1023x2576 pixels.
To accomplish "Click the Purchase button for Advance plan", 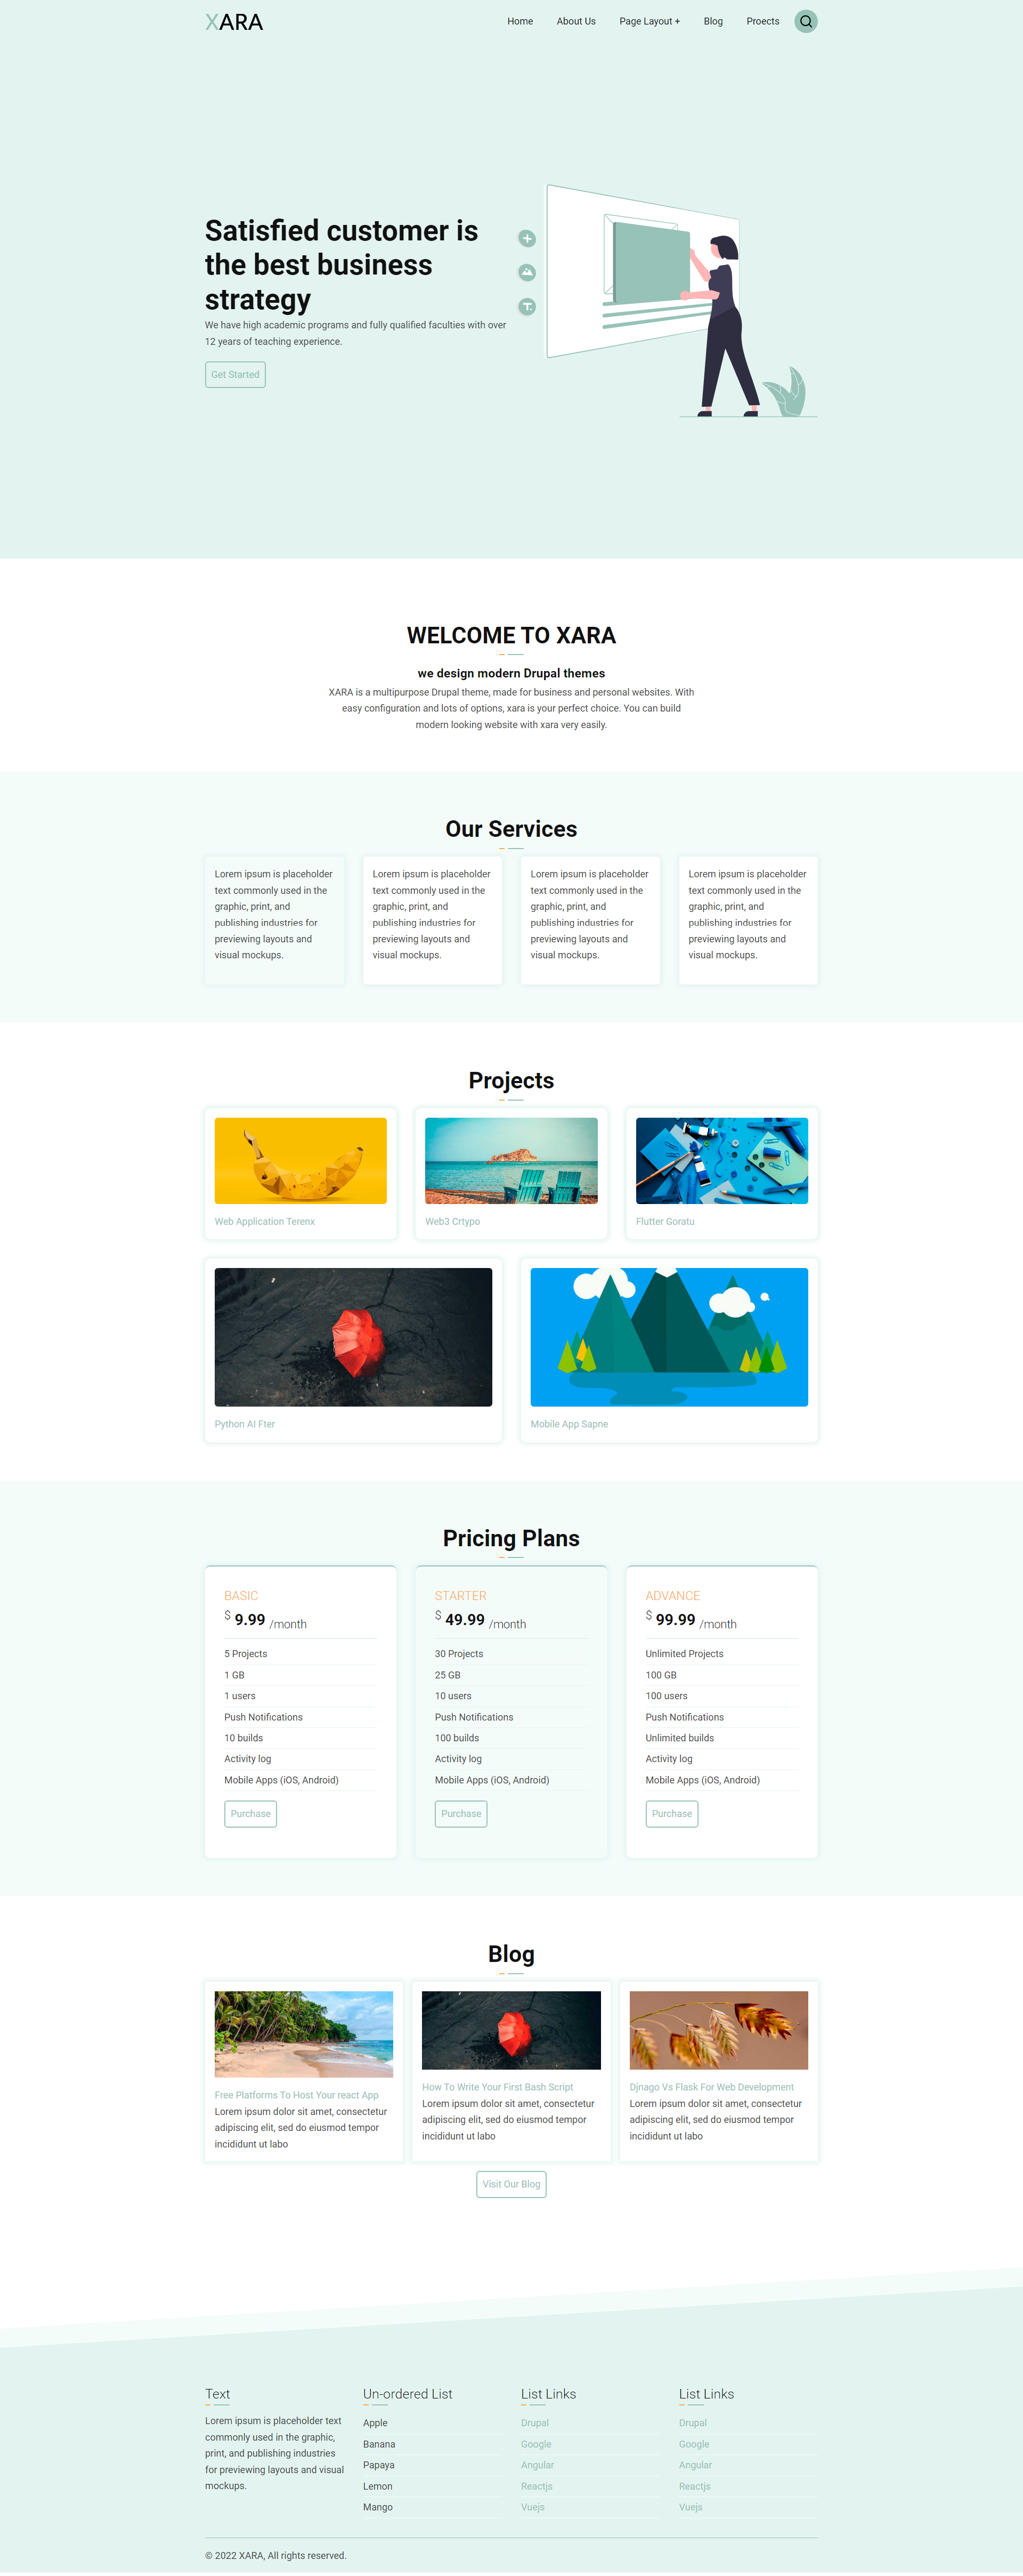I will pos(671,1814).
